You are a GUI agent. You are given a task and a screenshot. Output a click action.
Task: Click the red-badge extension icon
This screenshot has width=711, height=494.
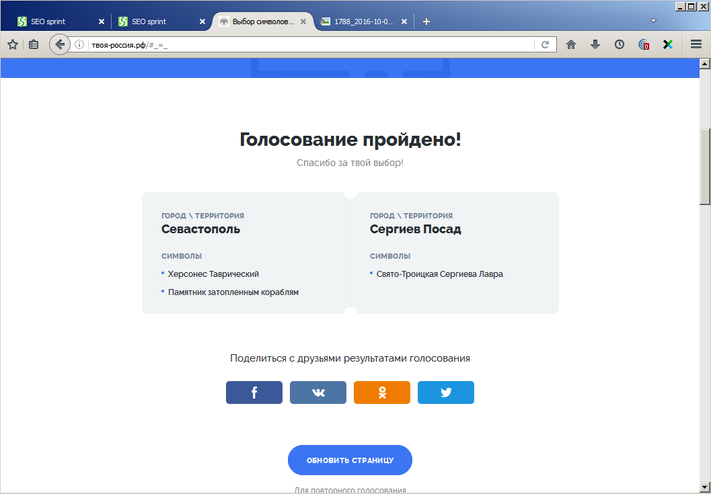tap(644, 44)
